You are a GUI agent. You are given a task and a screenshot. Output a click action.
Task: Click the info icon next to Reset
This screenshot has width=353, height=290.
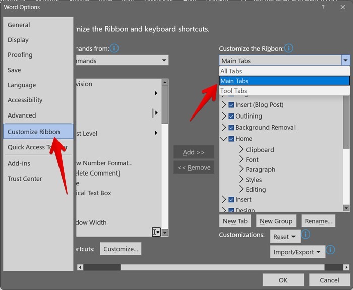[305, 234]
